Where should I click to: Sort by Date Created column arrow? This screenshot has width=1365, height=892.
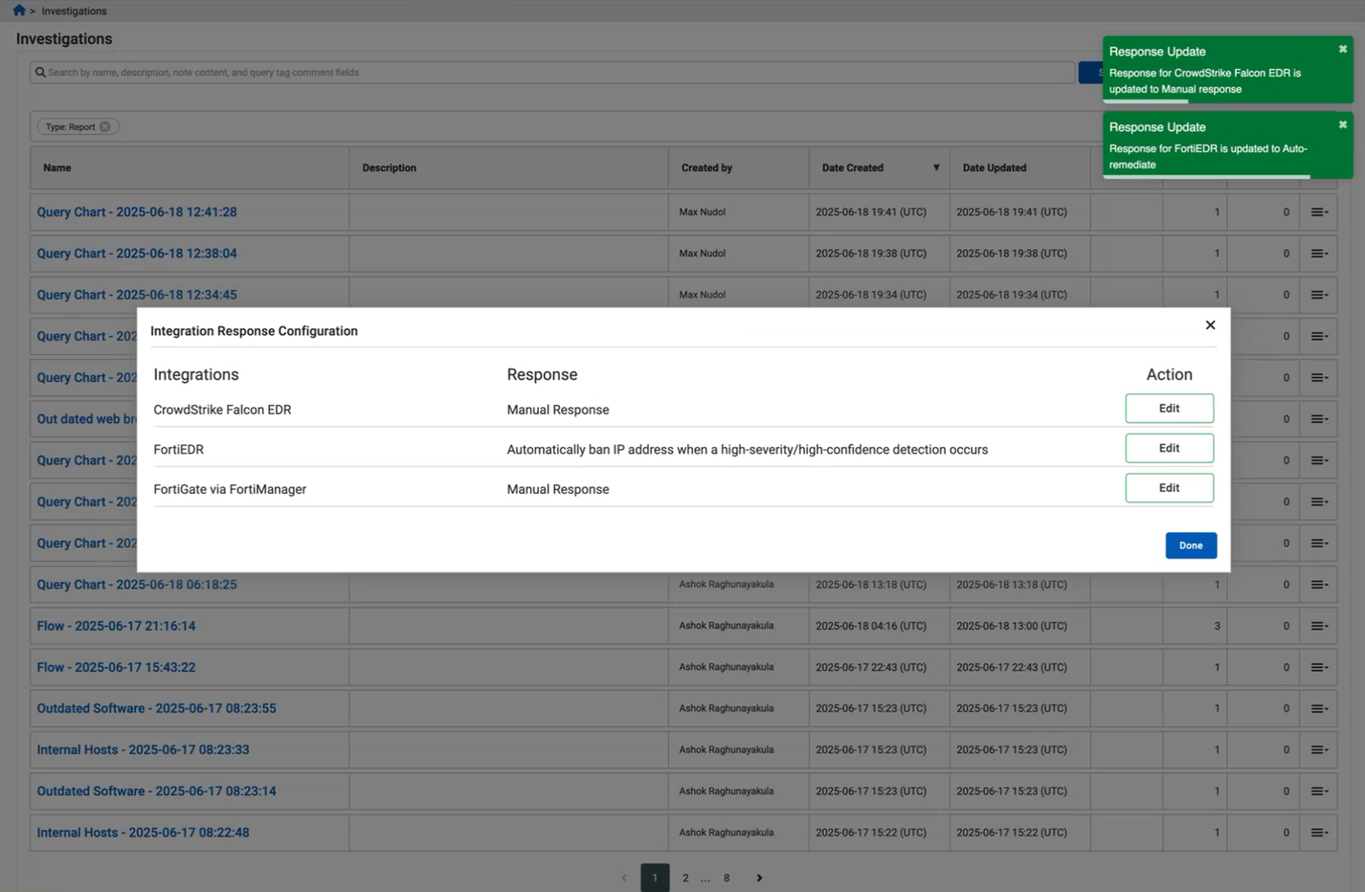pyautogui.click(x=936, y=167)
